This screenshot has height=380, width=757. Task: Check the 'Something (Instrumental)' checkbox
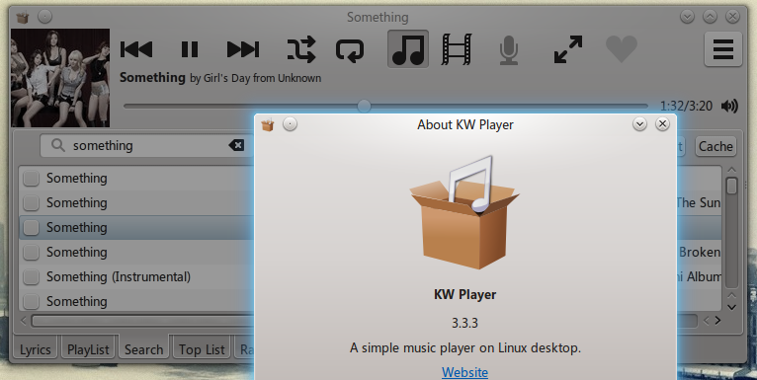[x=32, y=276]
